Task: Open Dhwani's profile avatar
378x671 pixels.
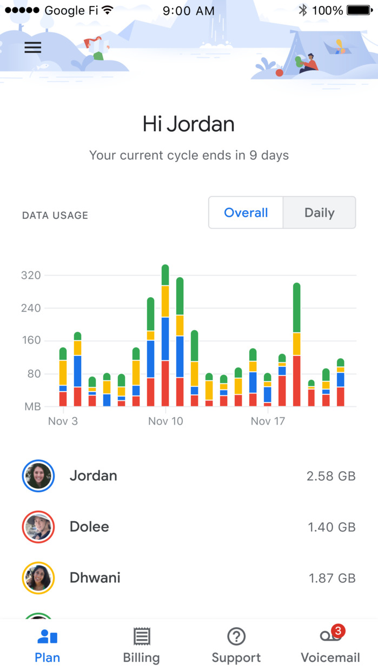Action: tap(38, 578)
